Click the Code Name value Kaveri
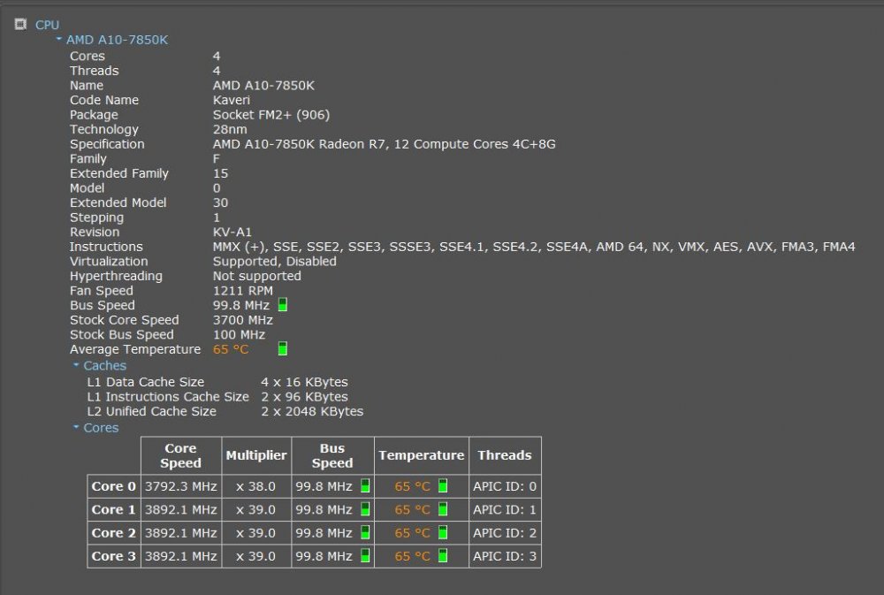884x595 pixels. pyautogui.click(x=231, y=100)
